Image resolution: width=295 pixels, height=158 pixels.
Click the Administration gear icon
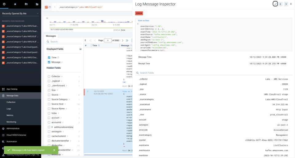click(x=3, y=129)
